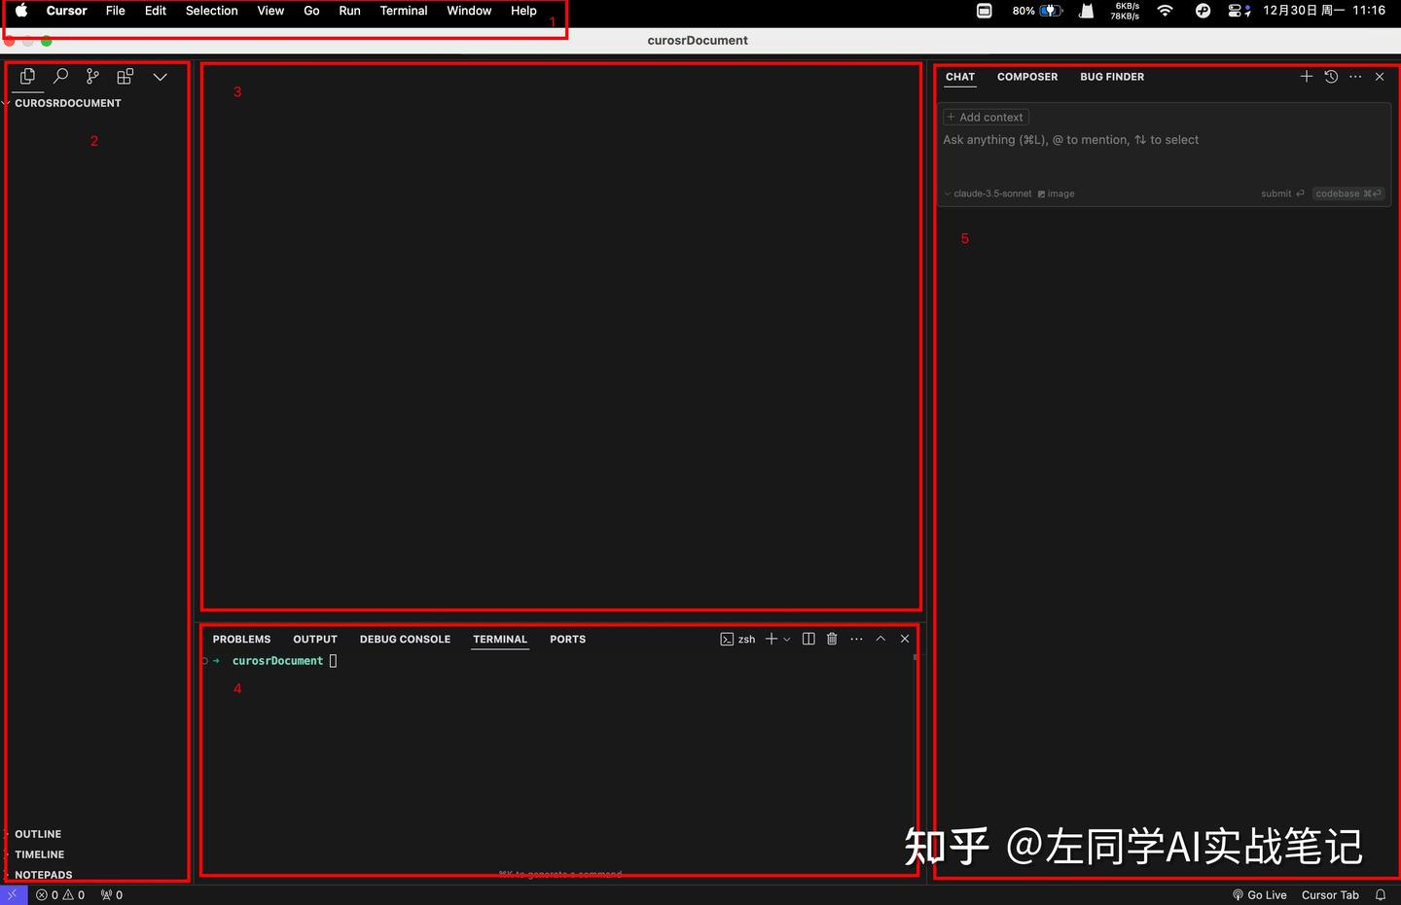Open the Source Control panel icon
Screen dimensions: 1401x905
[x=91, y=75]
